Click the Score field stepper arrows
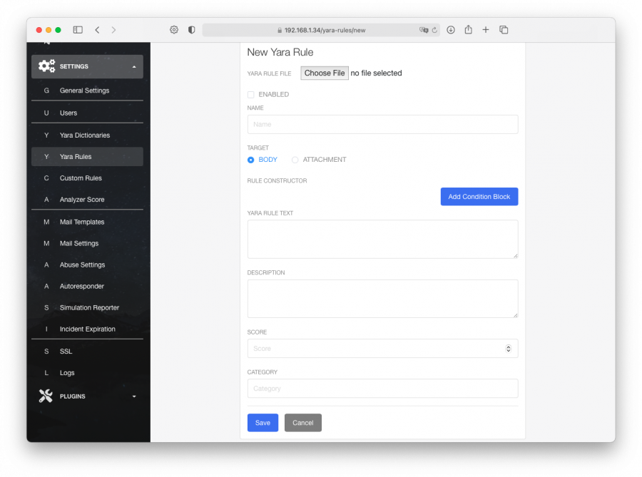This screenshot has width=642, height=477. 508,349
